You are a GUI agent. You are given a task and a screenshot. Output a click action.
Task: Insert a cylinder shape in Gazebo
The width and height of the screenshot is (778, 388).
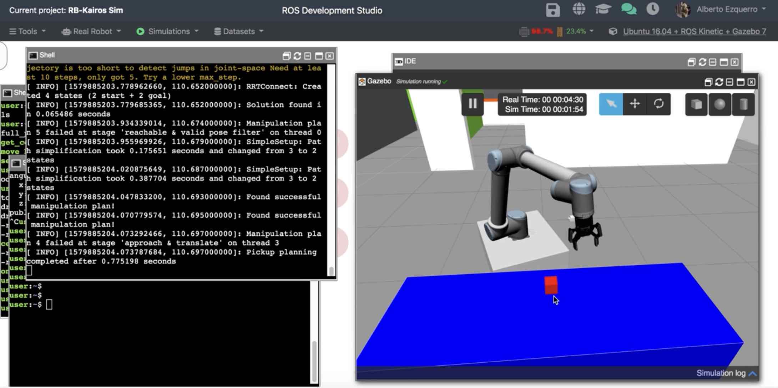coord(743,104)
